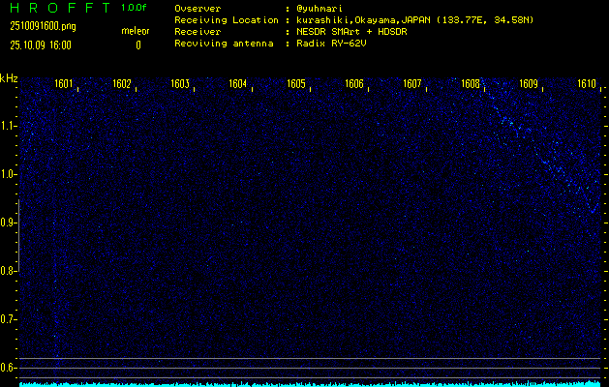Click the kHz axis unit label
Viewport: 609px width, 387px height.
pyautogui.click(x=9, y=78)
